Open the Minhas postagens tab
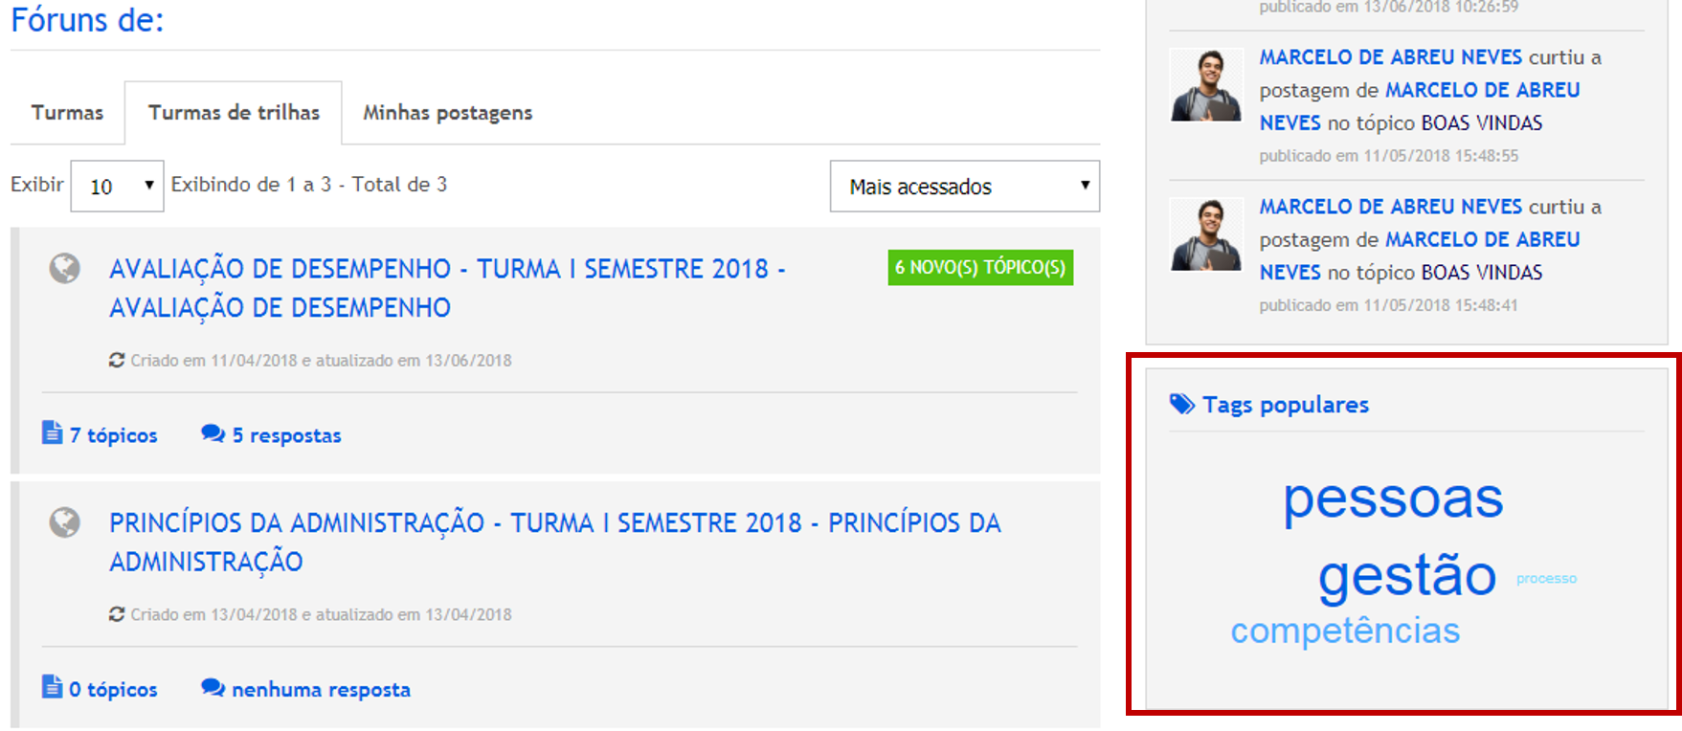 (x=447, y=113)
